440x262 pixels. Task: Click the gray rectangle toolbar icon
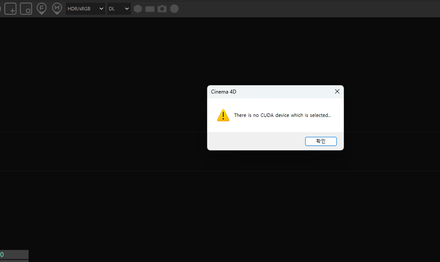tap(150, 9)
